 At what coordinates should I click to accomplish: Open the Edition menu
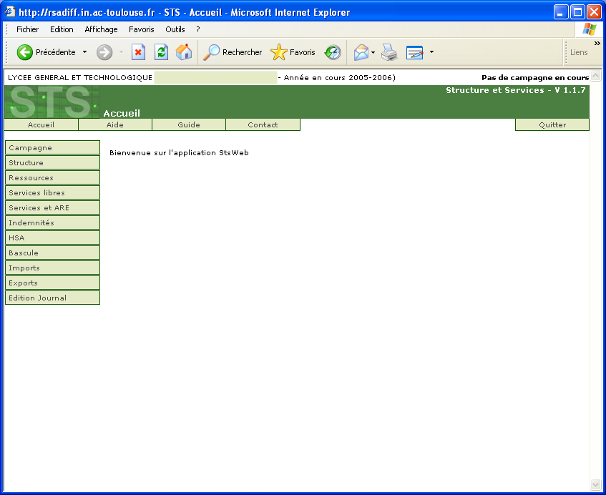(62, 29)
